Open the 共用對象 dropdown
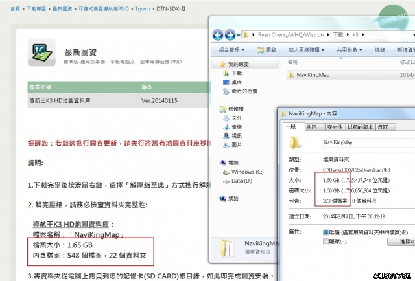This screenshot has width=415, height=281. point(350,50)
